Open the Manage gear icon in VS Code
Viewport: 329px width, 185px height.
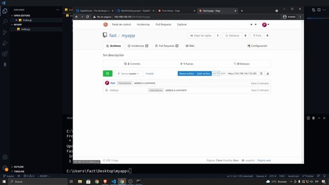click(5, 168)
